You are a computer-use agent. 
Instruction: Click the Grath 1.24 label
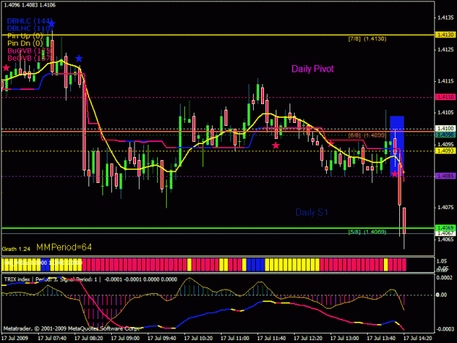click(16, 249)
